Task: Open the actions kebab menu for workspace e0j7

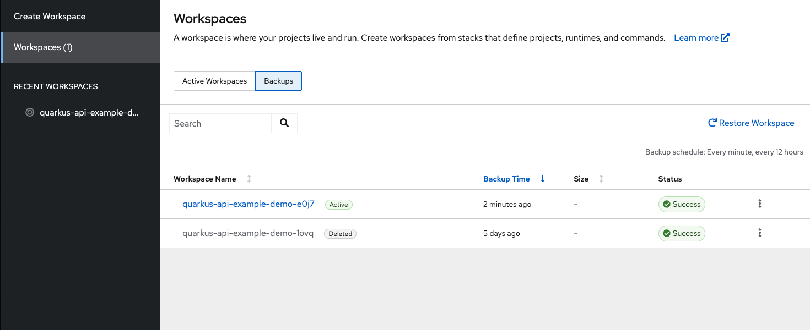Action: click(759, 204)
